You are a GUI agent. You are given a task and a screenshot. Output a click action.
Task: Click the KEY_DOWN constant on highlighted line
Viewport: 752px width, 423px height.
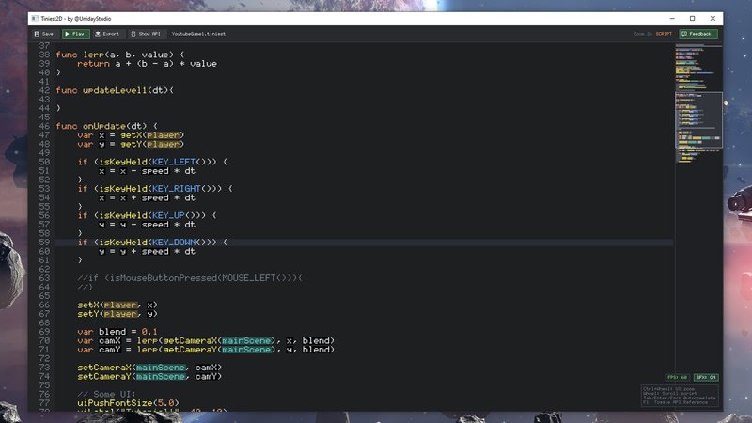pyautogui.click(x=174, y=243)
